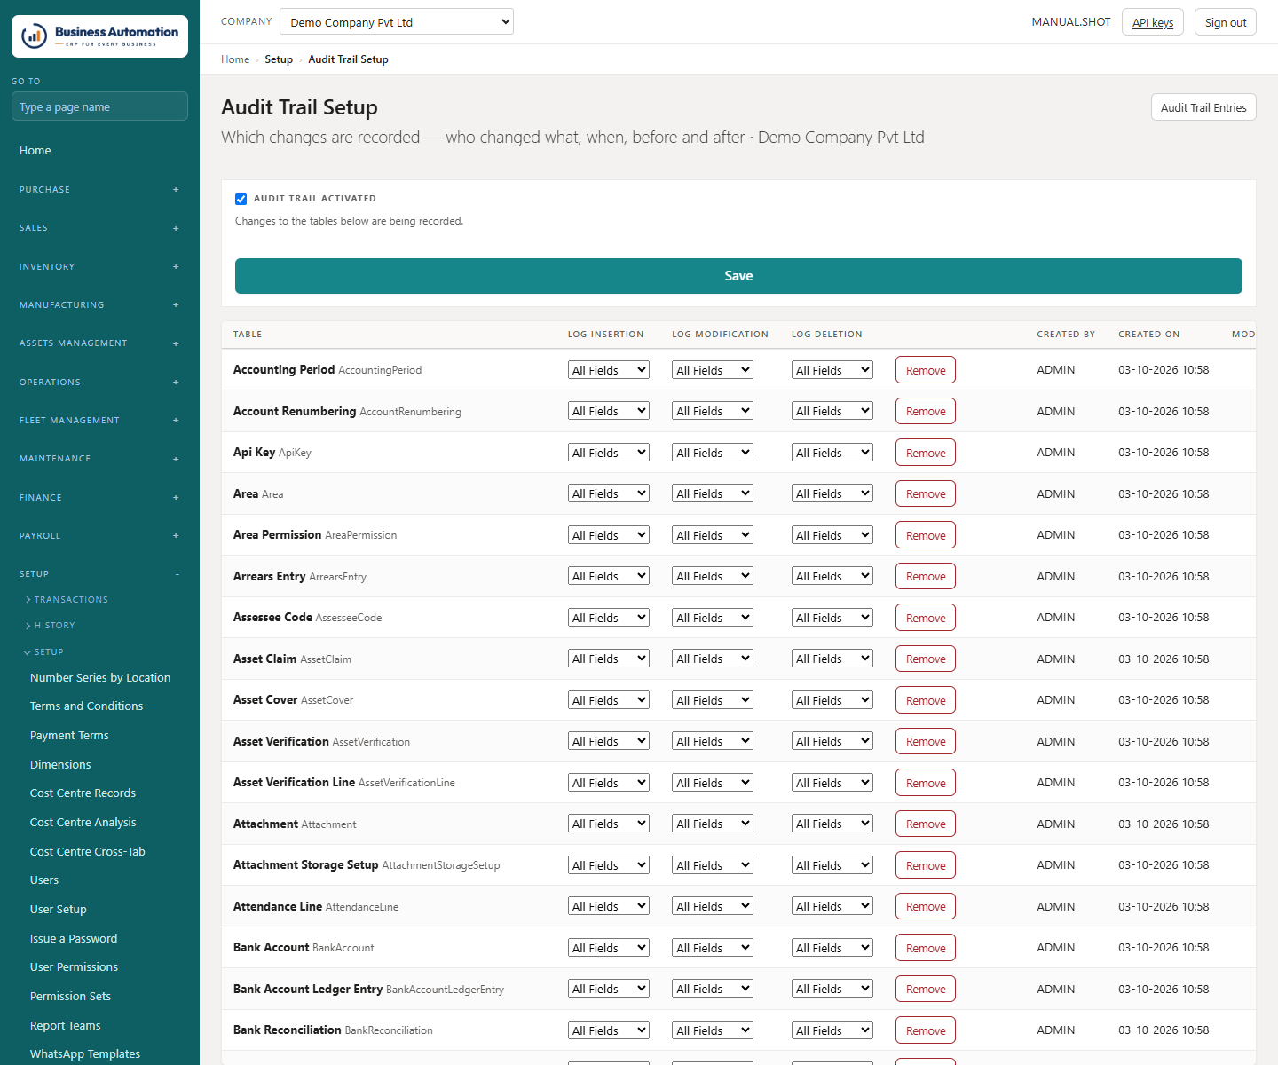Open Log Insertion dropdown for Bank Account
This screenshot has width=1278, height=1065.
609,948
